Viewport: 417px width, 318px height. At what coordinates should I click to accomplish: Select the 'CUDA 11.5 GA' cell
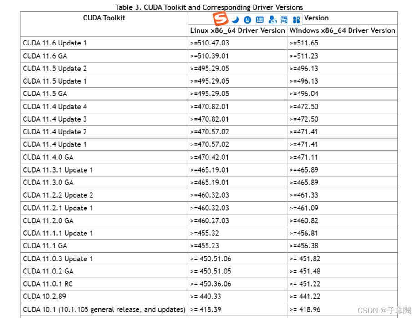click(104, 94)
